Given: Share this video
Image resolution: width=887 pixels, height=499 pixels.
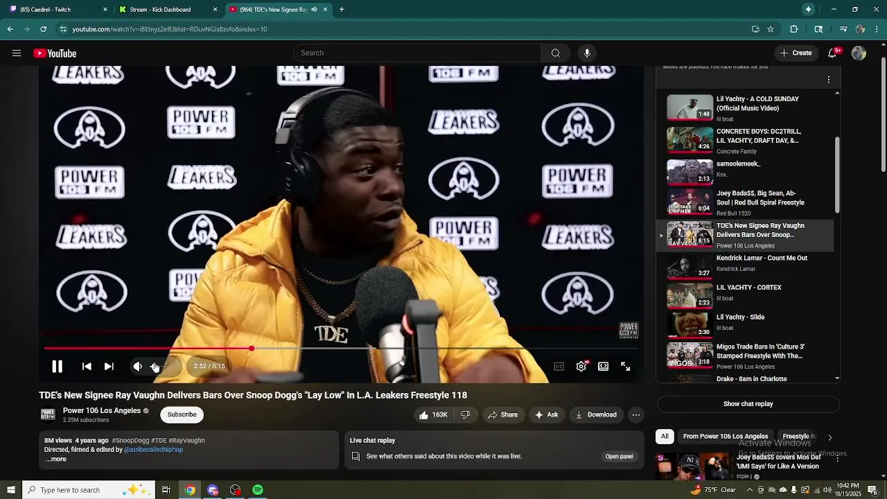Looking at the screenshot, I should [503, 415].
